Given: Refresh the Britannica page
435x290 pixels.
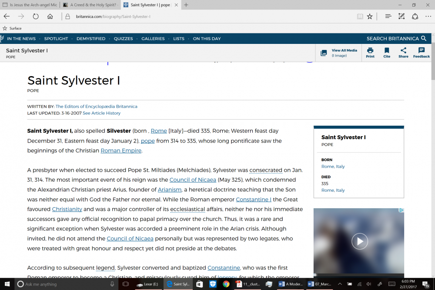Looking at the screenshot, I should pyautogui.click(x=36, y=17).
